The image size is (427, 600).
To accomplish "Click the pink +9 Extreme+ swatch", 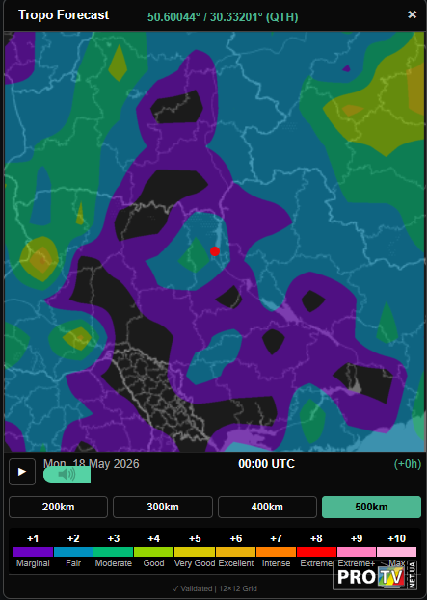I will coord(357,552).
